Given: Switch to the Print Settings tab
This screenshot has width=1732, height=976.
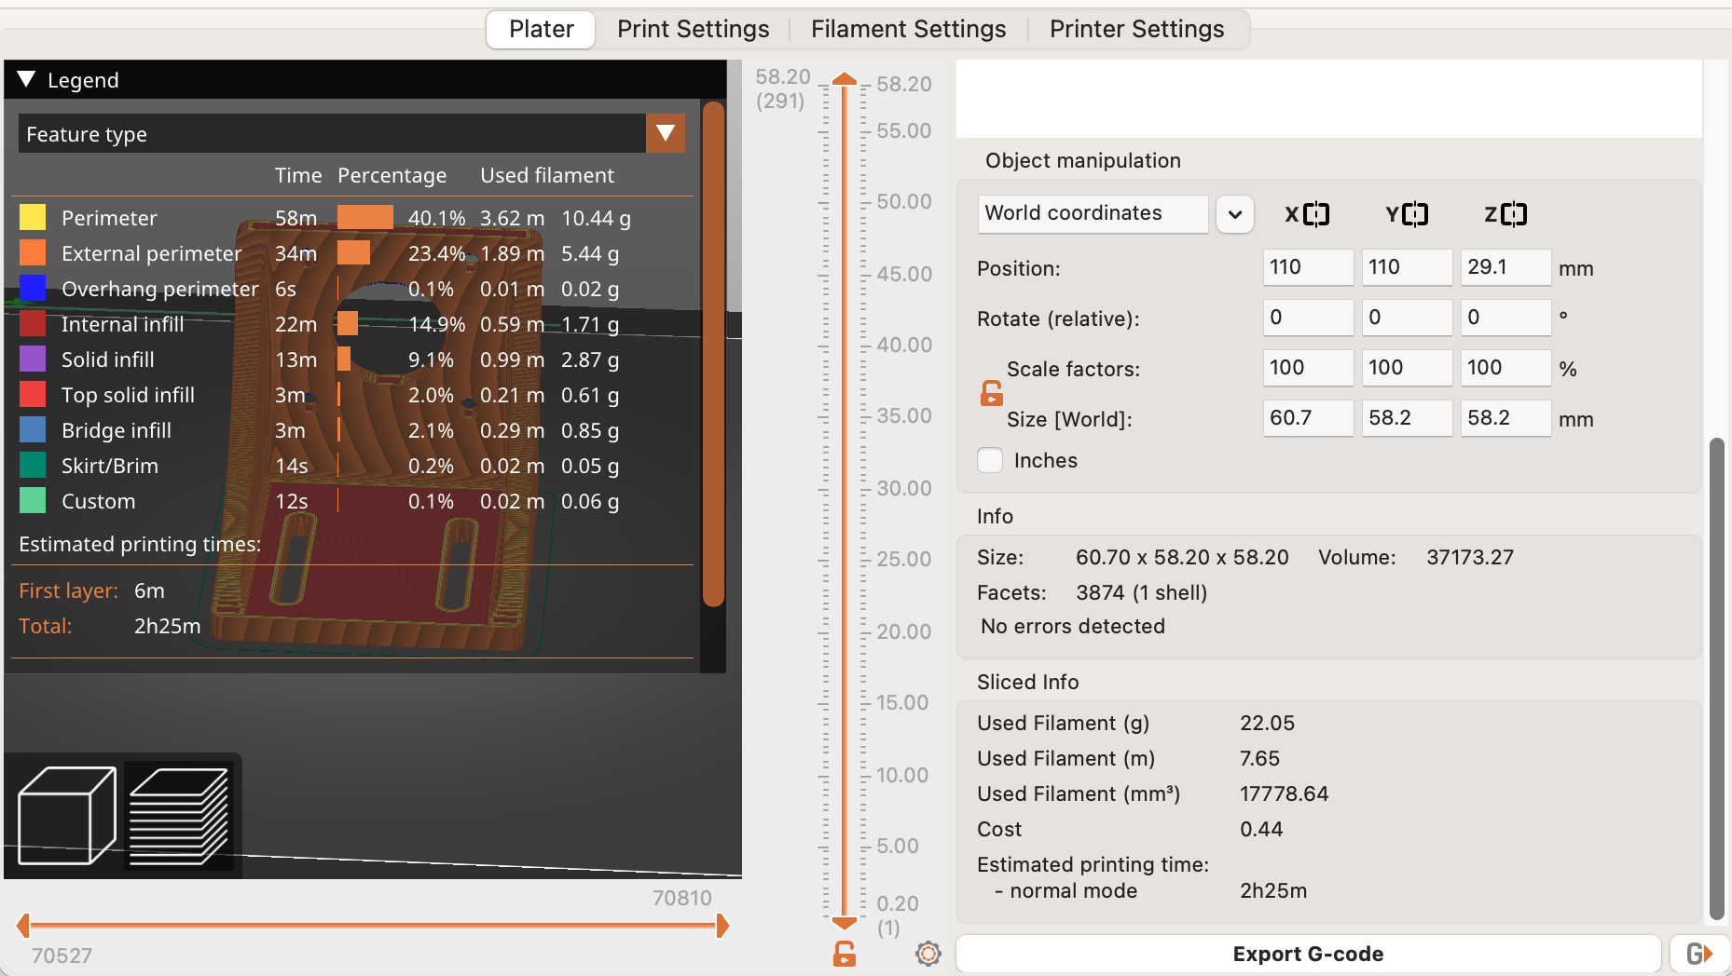Looking at the screenshot, I should tap(693, 29).
